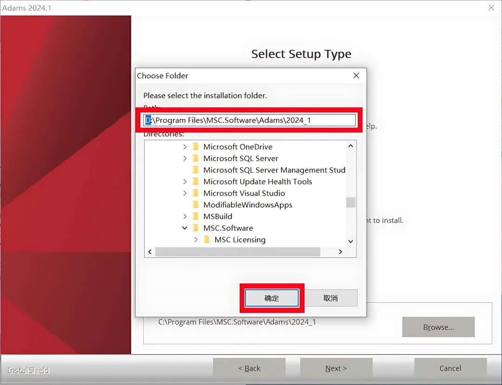Click the C:\Program Files destination path text
This screenshot has height=385, width=502.
(x=237, y=322)
